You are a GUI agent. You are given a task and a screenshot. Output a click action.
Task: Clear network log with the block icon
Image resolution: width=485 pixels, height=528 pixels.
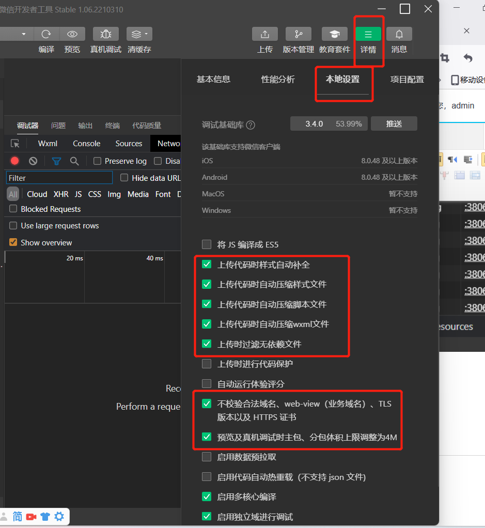pos(33,161)
